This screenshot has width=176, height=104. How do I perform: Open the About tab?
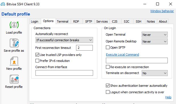coord(163,21)
